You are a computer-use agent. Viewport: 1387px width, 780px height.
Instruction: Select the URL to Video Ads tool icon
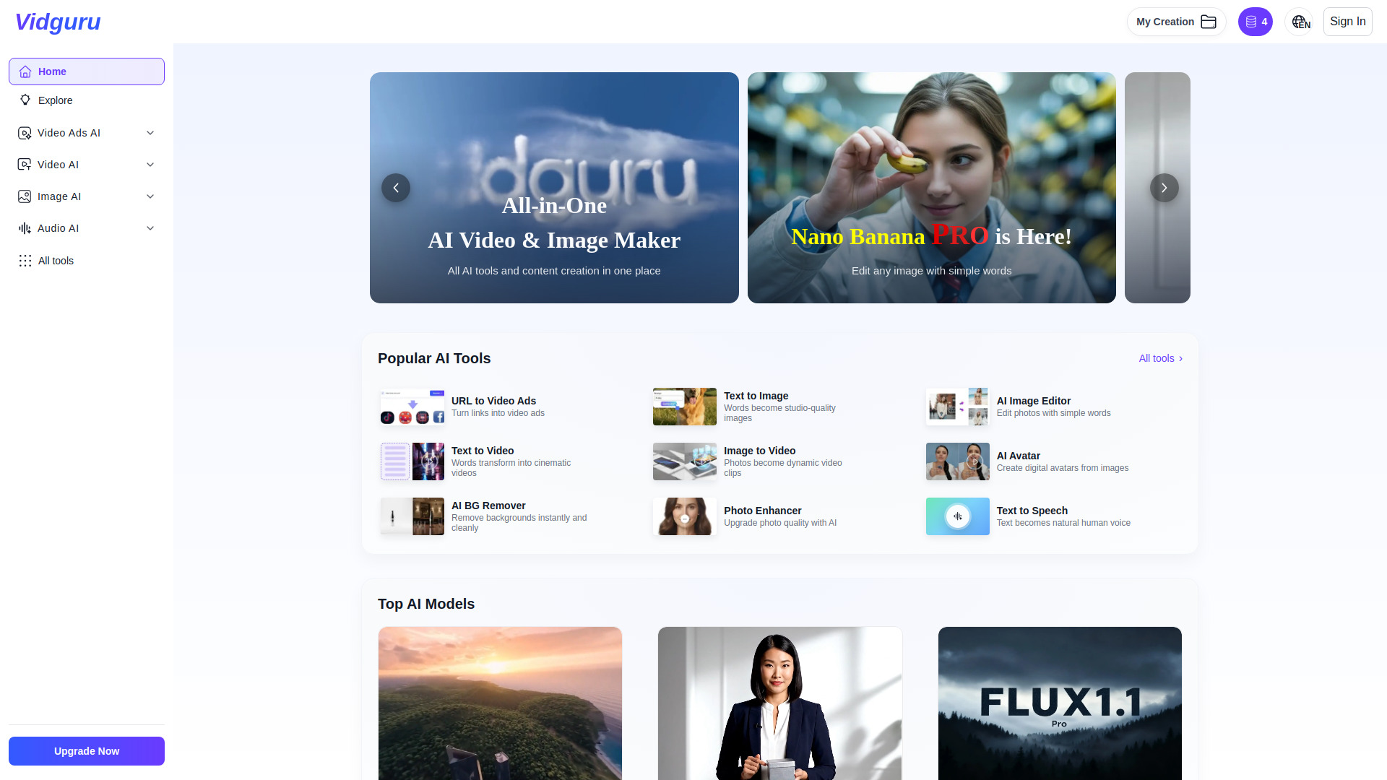click(412, 407)
